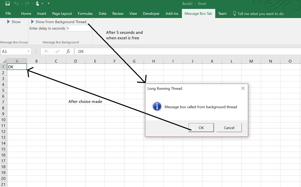301x187 pixels.
Task: Open the Message Box Tab ribbon
Action: coord(198,13)
